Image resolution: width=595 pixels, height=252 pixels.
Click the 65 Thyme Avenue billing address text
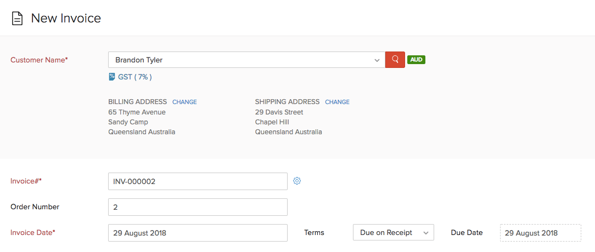pyautogui.click(x=137, y=112)
